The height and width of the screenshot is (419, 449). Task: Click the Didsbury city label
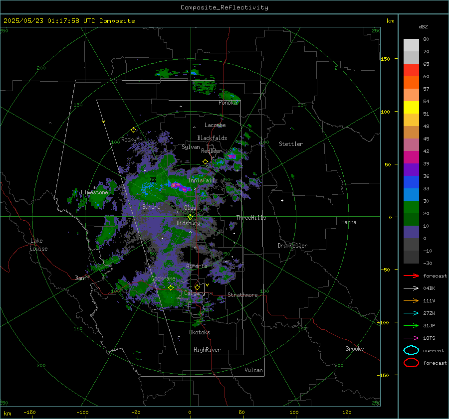(x=188, y=223)
